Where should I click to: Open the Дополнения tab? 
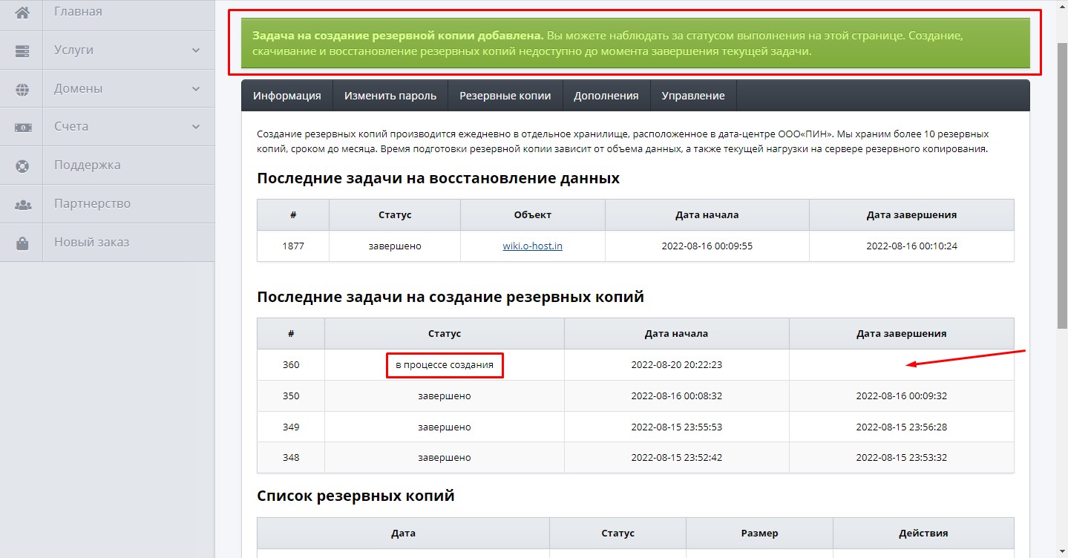(x=606, y=96)
